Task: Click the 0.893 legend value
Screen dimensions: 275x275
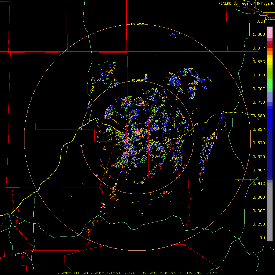Action: point(259,61)
